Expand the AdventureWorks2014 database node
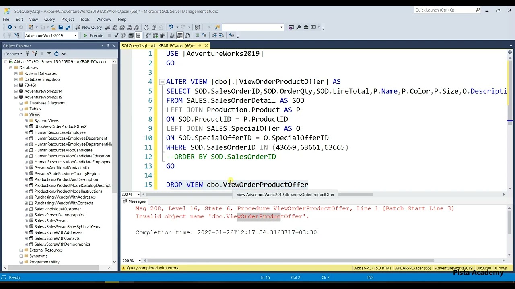 16,91
